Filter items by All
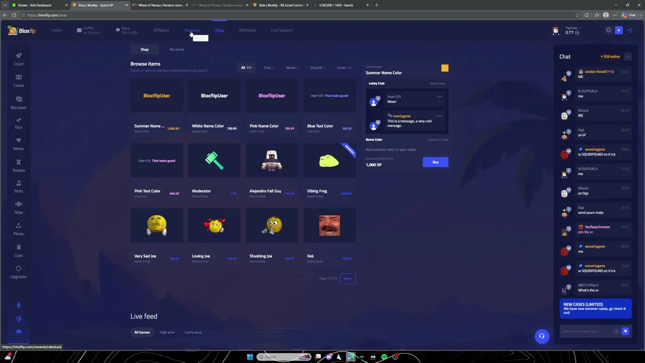The width and height of the screenshot is (645, 363). (246, 68)
